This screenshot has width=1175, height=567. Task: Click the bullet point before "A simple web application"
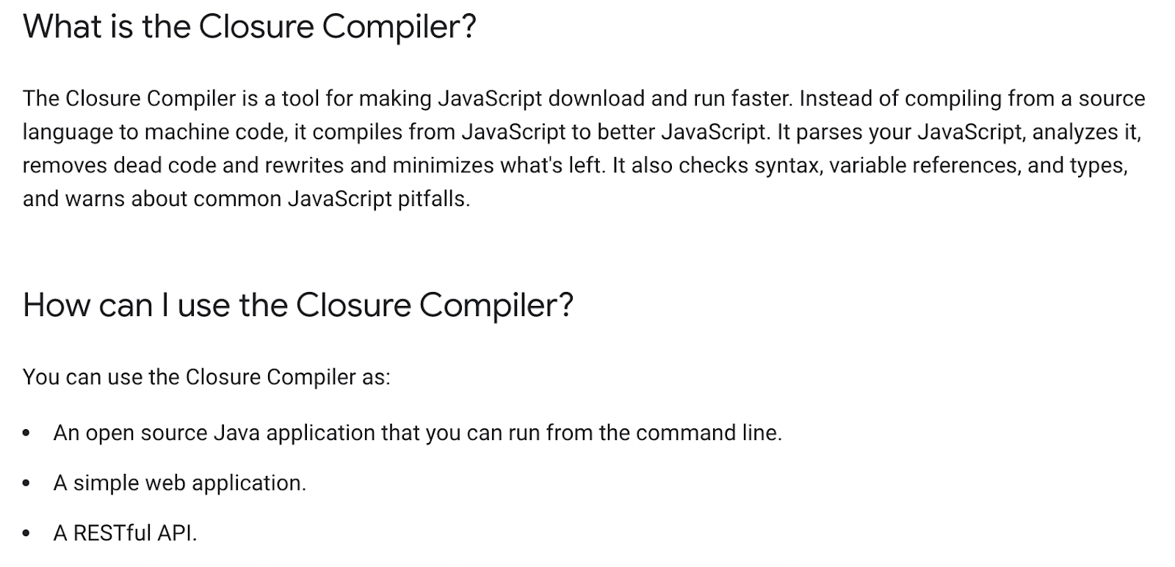point(26,483)
